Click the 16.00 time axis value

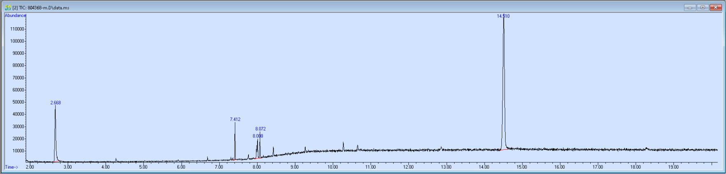560,167
